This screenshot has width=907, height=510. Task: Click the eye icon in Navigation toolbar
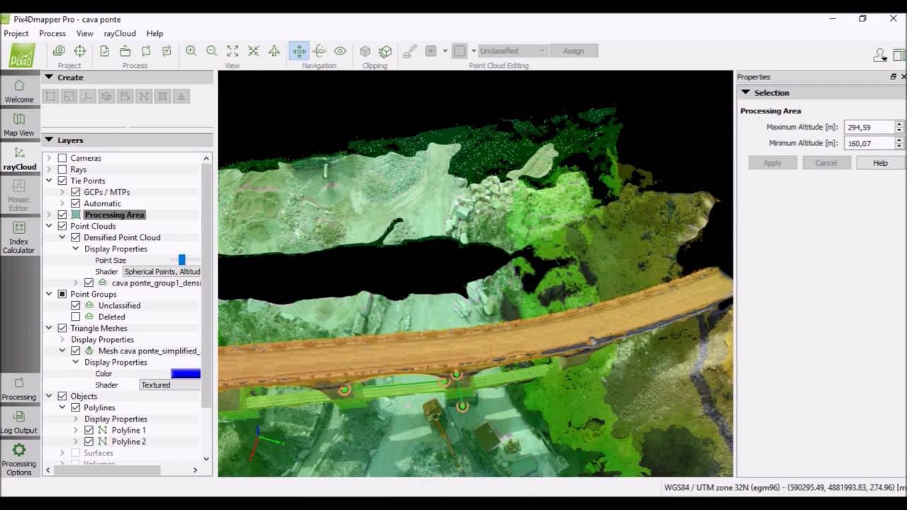click(x=340, y=51)
